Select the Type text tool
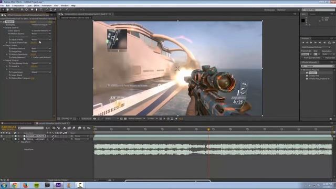The height and width of the screenshot is (189, 336). pyautogui.click(x=41, y=9)
